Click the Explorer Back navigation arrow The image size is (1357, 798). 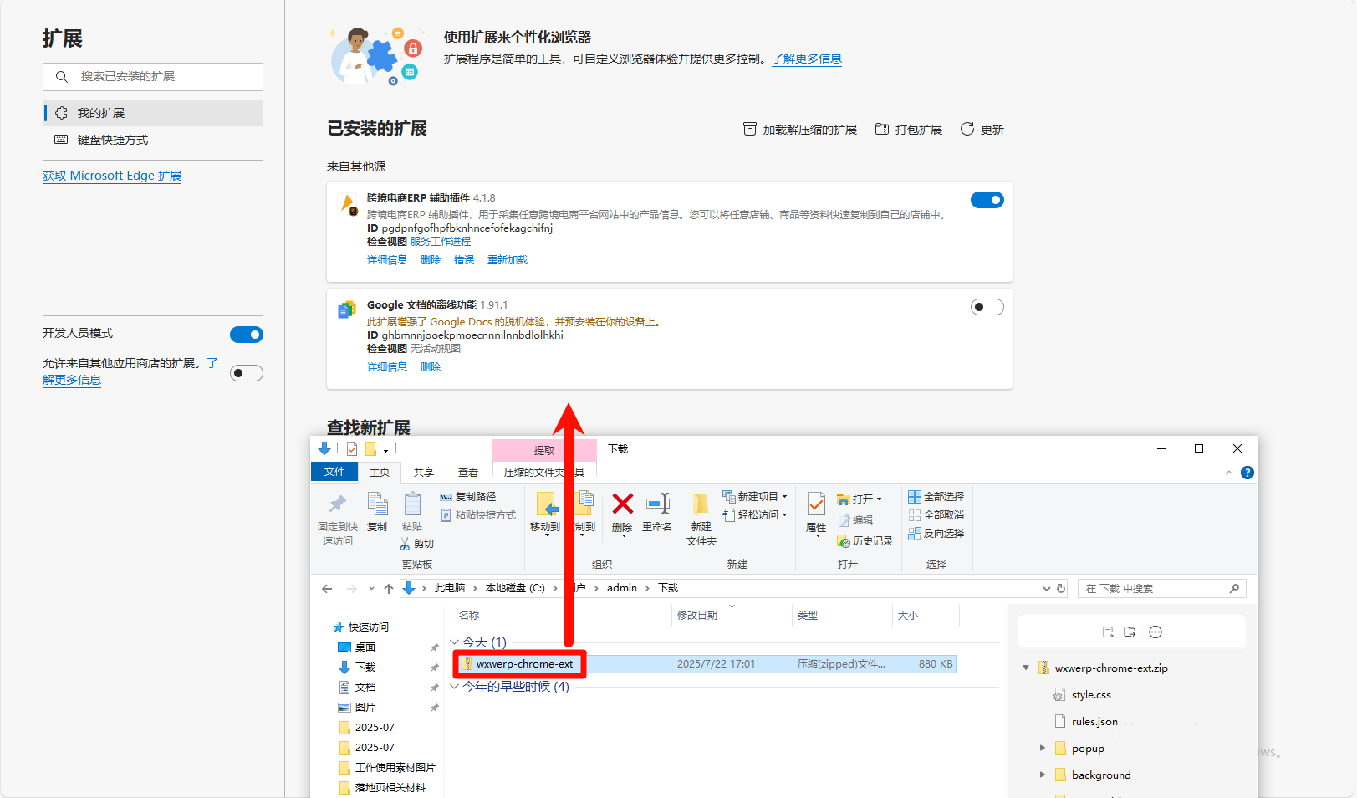(328, 589)
